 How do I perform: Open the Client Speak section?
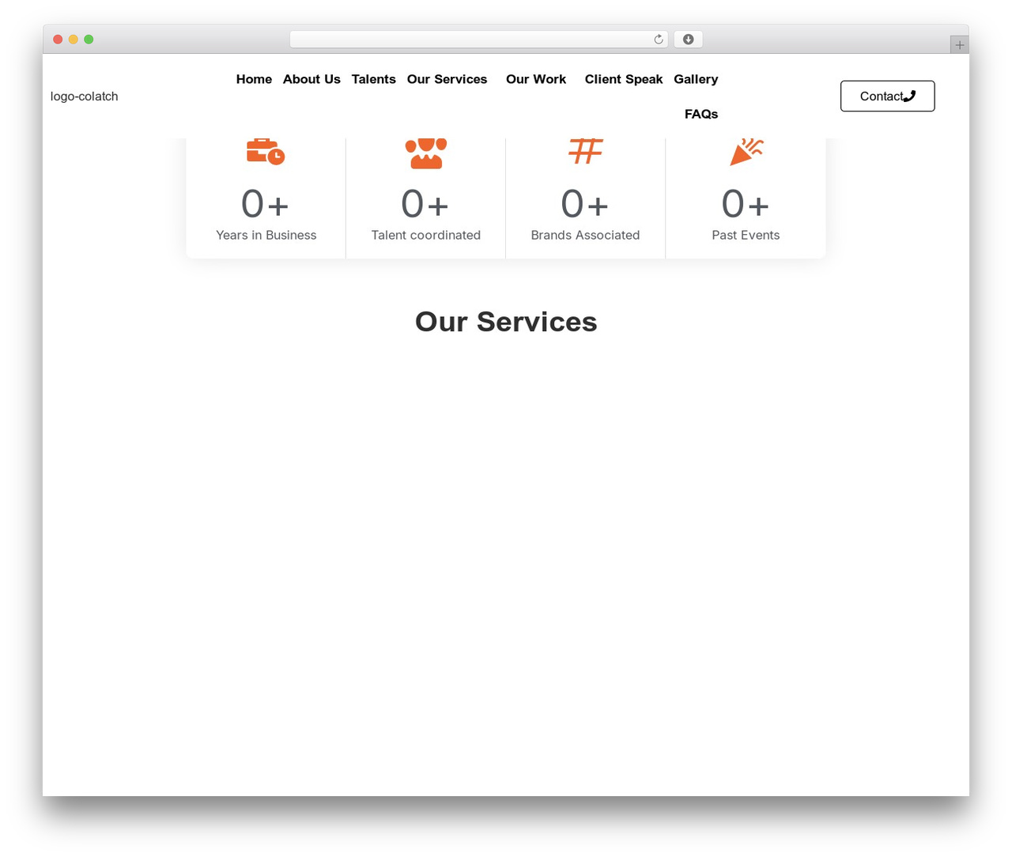pyautogui.click(x=624, y=79)
